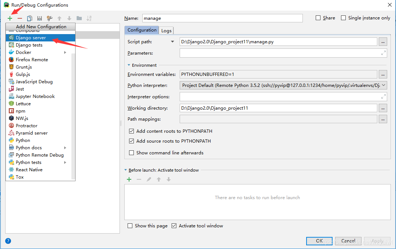Open Path mappings ellipsis button
396x249 pixels.
(x=383, y=119)
